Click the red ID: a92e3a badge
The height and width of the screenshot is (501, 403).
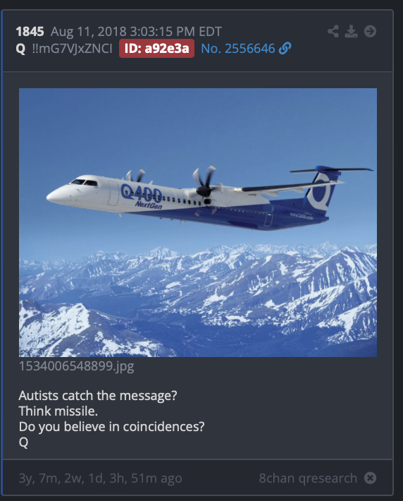point(156,49)
